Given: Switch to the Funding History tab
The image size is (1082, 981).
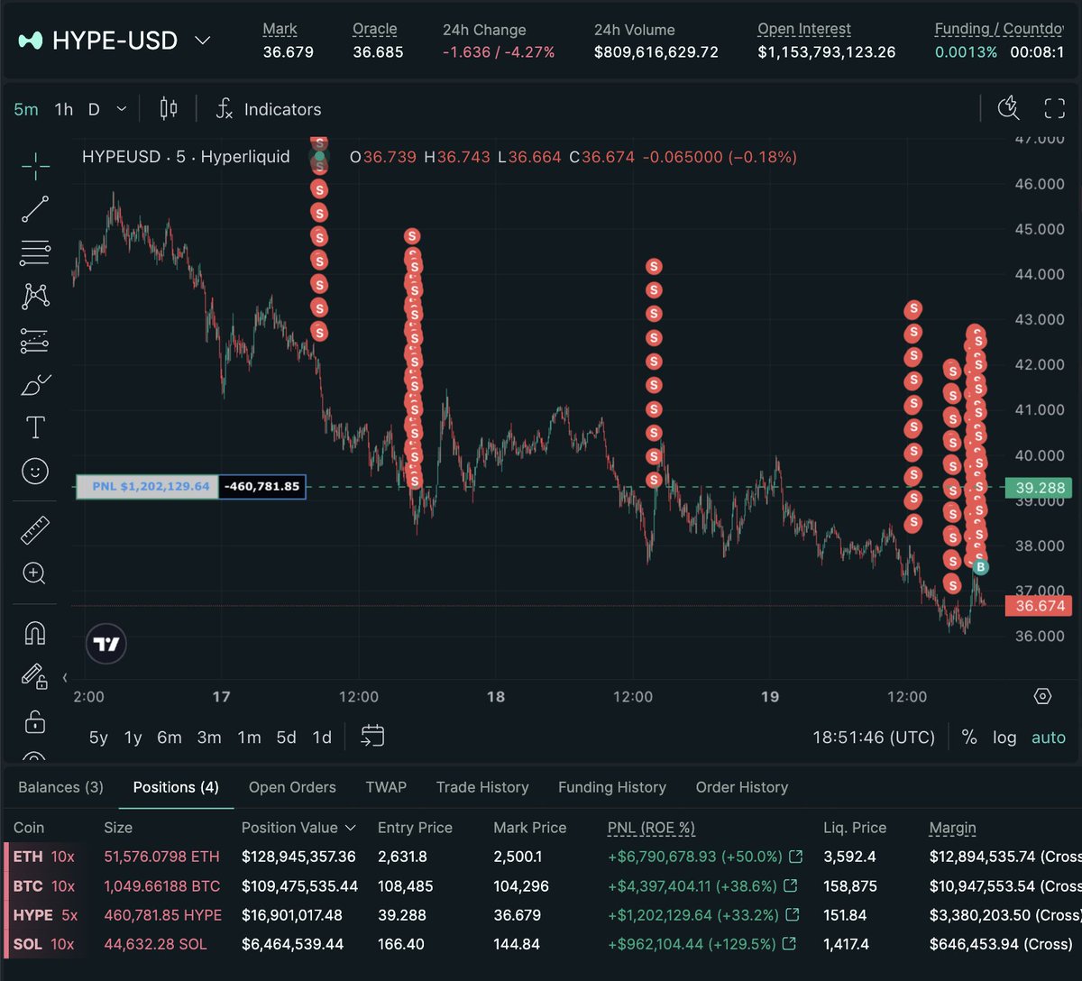Looking at the screenshot, I should coord(612,787).
